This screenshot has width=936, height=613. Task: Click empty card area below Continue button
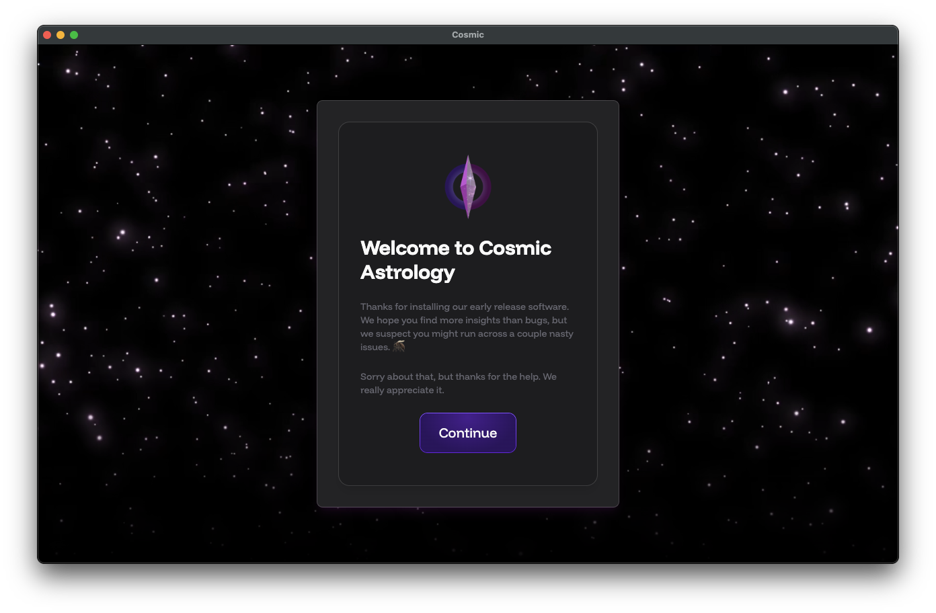click(468, 469)
